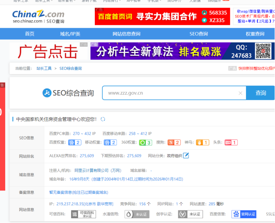Click the SEO技术厂商招代理 text ad
The width and height of the screenshot is (275, 223).
click(255, 16)
